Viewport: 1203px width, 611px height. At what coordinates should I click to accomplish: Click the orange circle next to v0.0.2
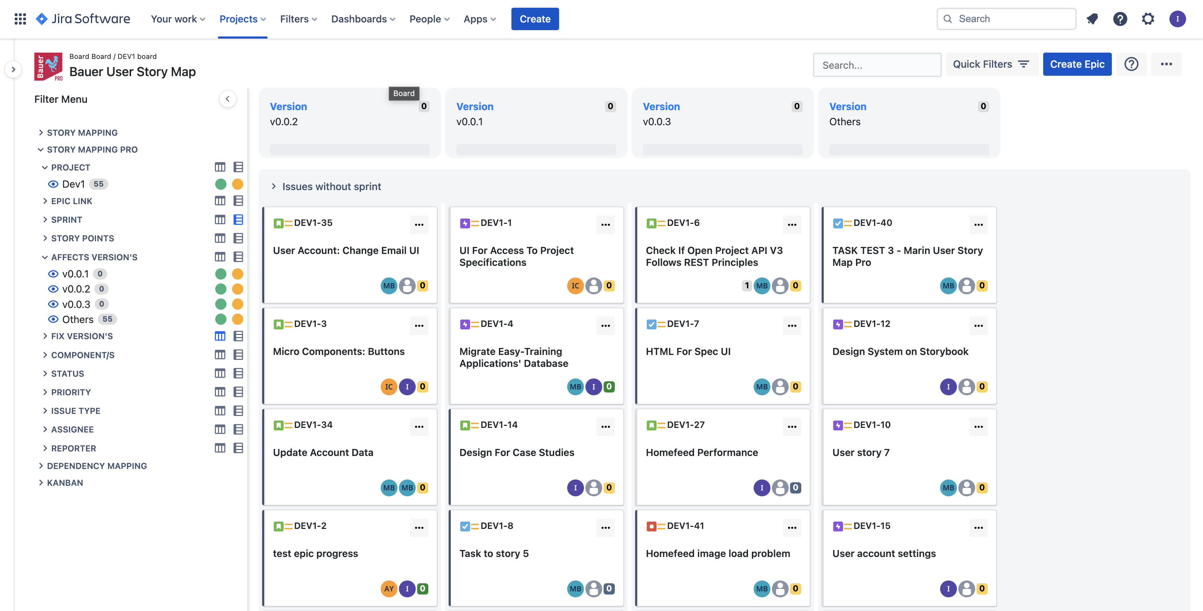tap(238, 289)
